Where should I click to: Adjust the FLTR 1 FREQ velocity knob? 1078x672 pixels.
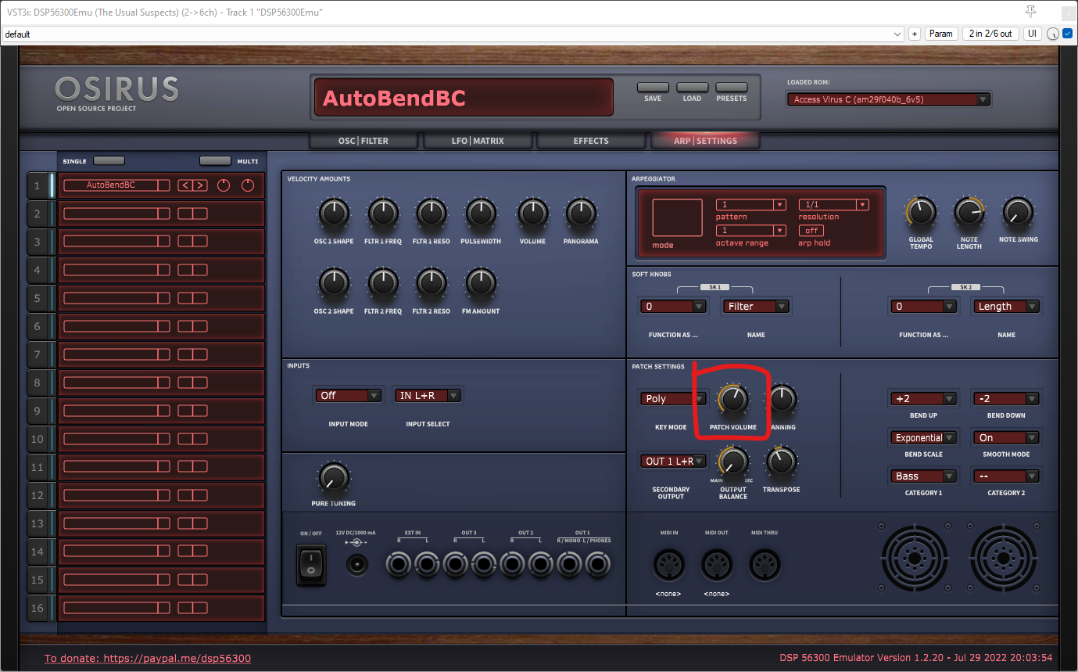383,214
